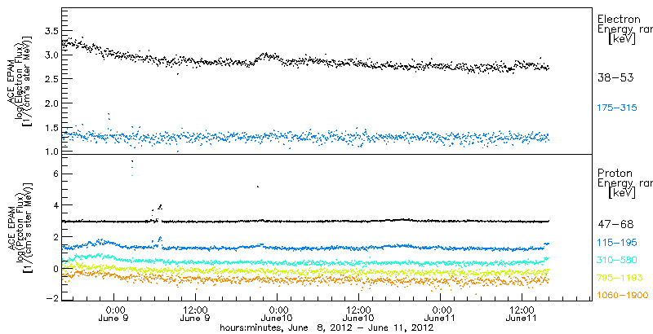Click the 0 tick on the proton axis
This screenshot has height=334, width=653.
[x=54, y=269]
